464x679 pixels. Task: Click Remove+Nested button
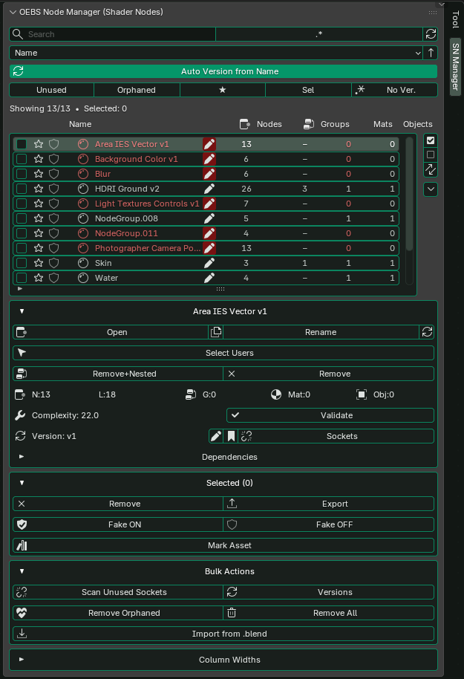(x=118, y=374)
